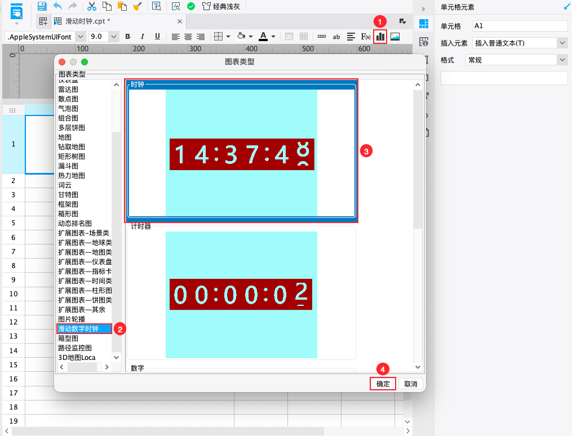Insert a formula with F(x) icon

[x=366, y=37]
